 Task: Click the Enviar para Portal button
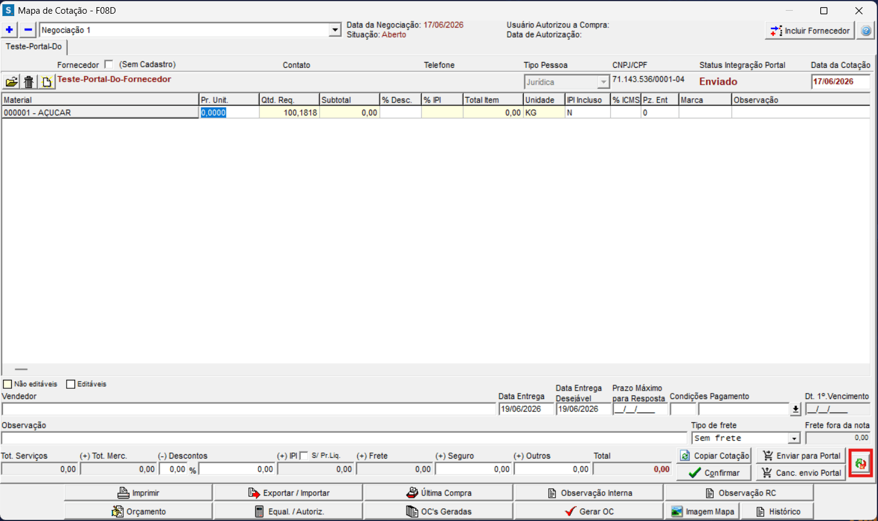(801, 456)
